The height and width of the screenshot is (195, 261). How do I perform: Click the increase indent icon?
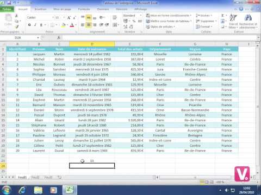point(107,25)
